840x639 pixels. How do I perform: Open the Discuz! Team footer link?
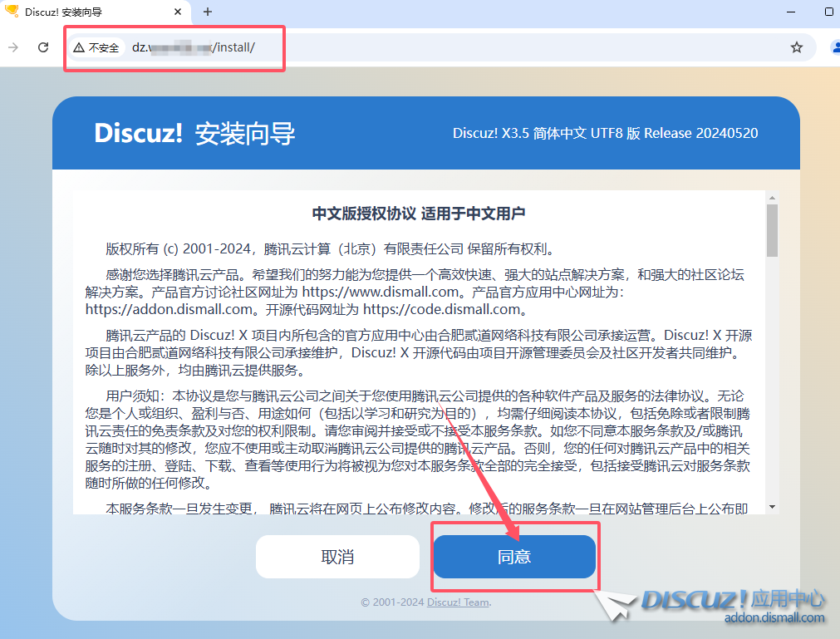[x=458, y=602]
